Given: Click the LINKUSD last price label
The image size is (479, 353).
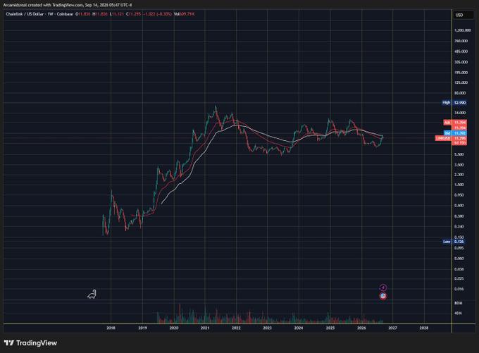Looking at the screenshot, I should pyautogui.click(x=451, y=138).
